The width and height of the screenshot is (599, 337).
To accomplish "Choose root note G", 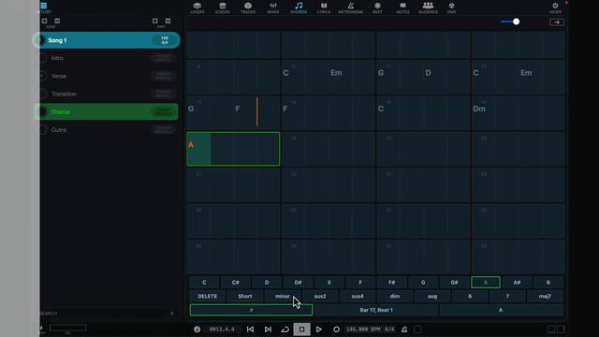I will point(423,283).
